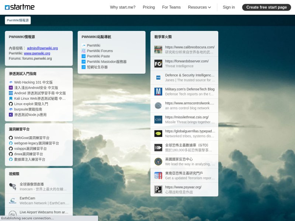Open dvwa漏洞練習平台 link
The width and height of the screenshot is (295, 221).
tap(29, 154)
